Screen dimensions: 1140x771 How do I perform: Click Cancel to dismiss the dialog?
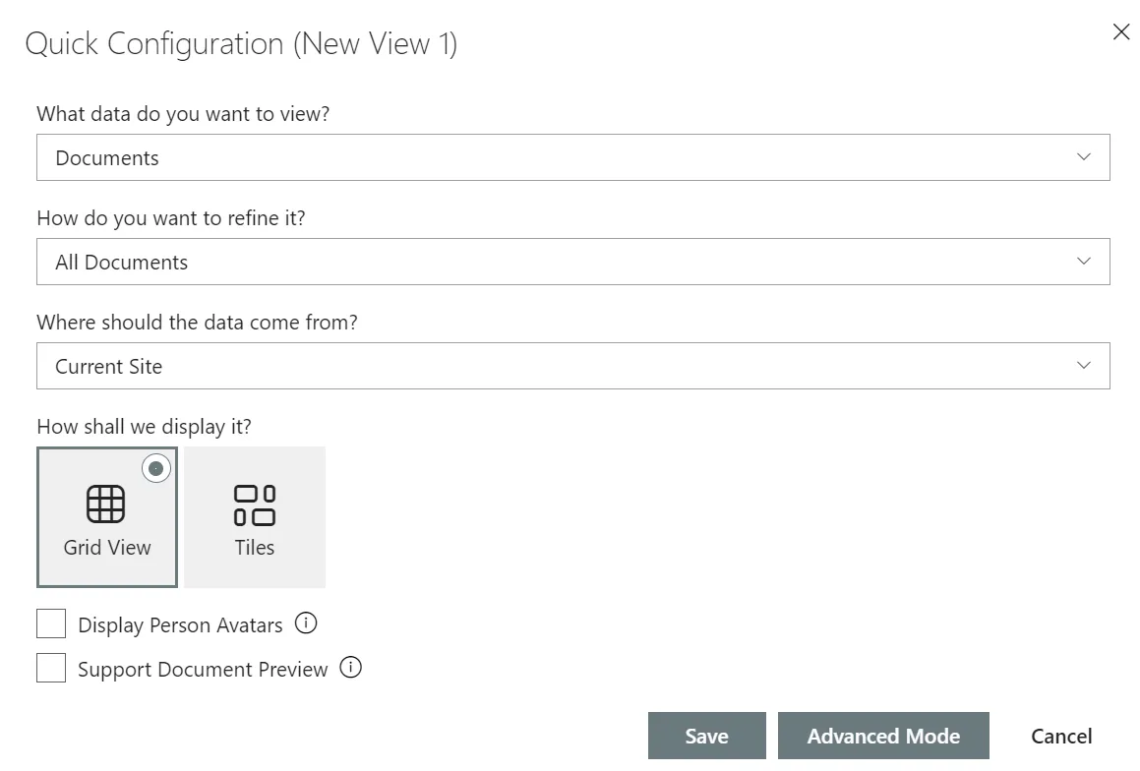(x=1061, y=736)
